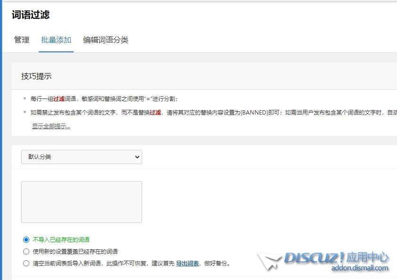Click the bullet dot of the second tip
The image size is (397, 280).
[x=25, y=112]
